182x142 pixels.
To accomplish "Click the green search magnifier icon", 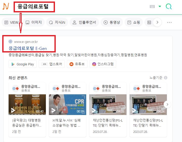I will 169,6.
